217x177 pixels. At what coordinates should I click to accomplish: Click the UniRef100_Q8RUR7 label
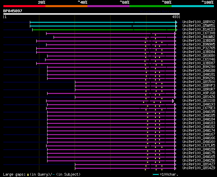(199, 90)
